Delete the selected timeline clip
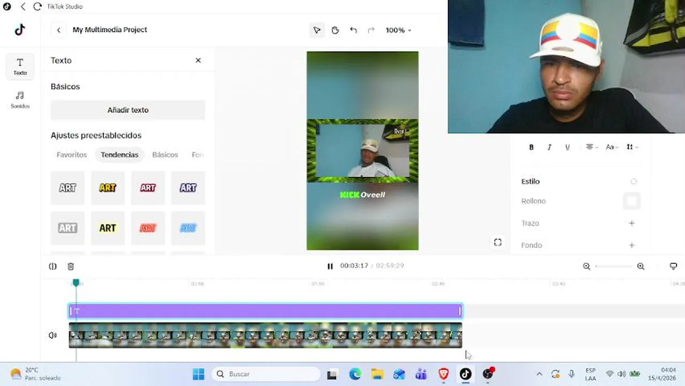685x386 pixels. pyautogui.click(x=71, y=266)
